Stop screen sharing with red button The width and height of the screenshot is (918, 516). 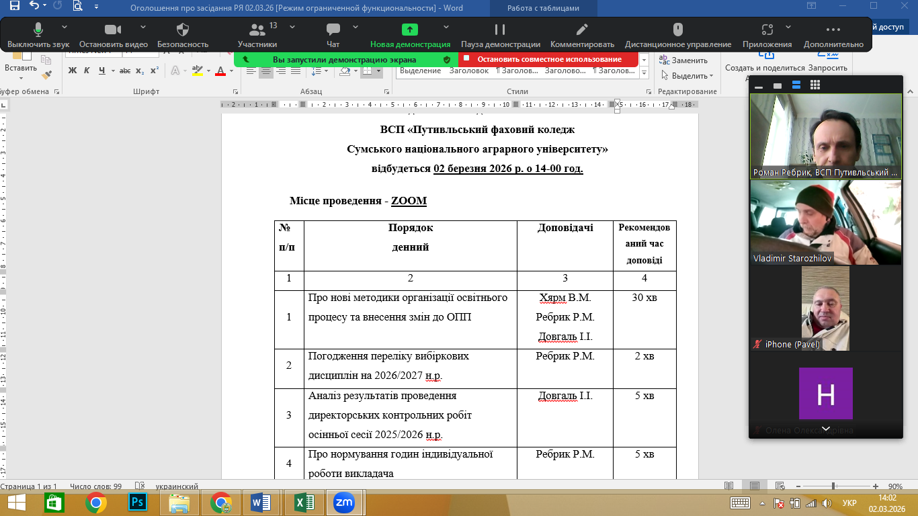548,59
